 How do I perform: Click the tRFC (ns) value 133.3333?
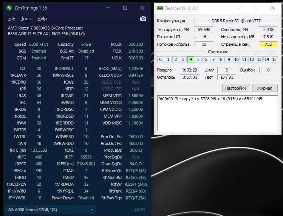39,150
